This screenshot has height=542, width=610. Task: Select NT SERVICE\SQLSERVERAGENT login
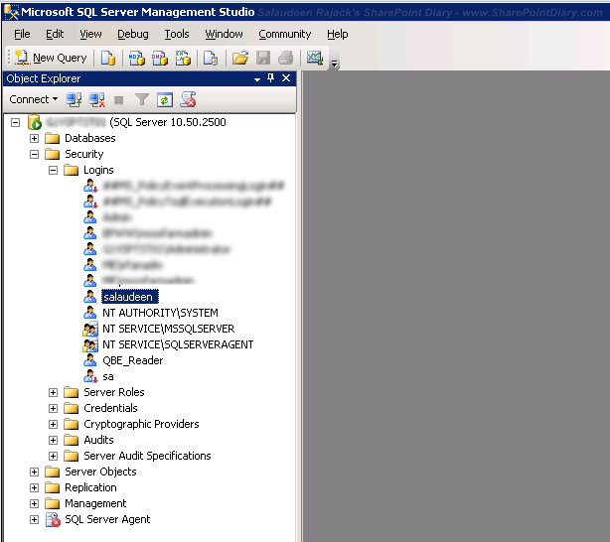point(178,344)
